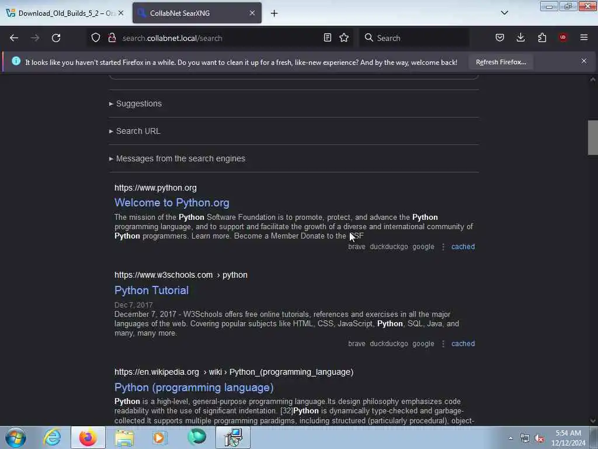This screenshot has height=449, width=598.
Task: Open more options for Python.org result
Action: [443, 247]
